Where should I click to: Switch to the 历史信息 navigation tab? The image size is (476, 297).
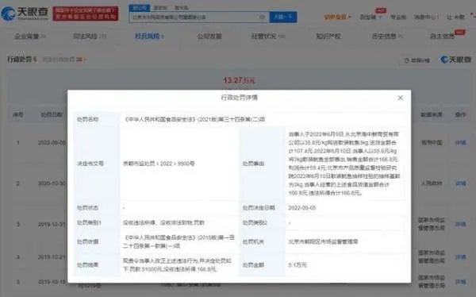tap(387, 37)
